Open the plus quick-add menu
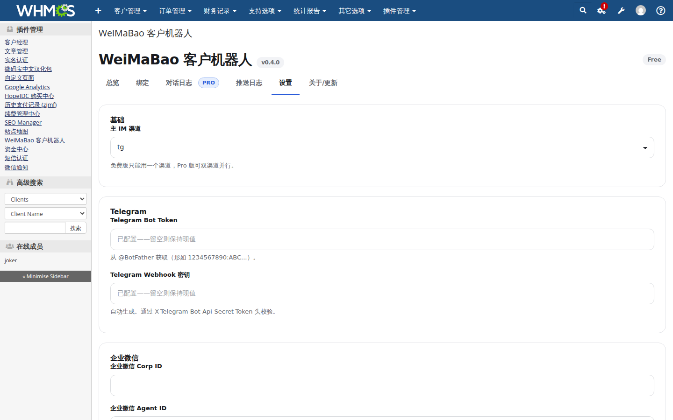673x420 pixels. pos(98,11)
